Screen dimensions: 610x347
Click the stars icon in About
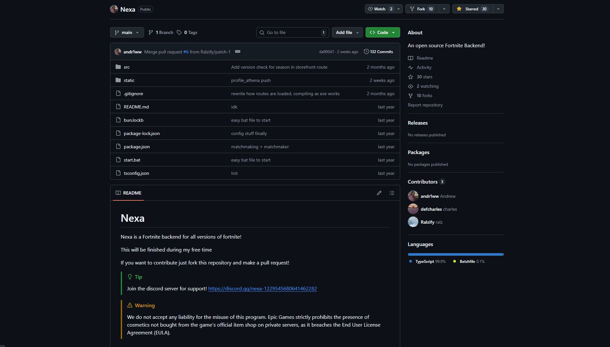(411, 77)
